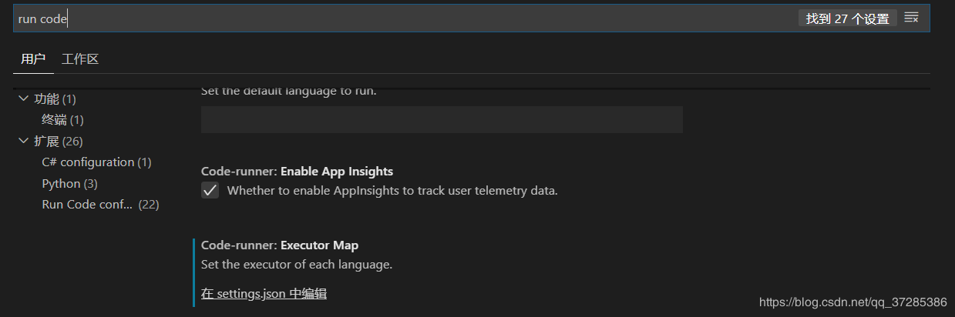The width and height of the screenshot is (955, 317).
Task: Select the C# configuration tree entry
Action: pyautogui.click(x=96, y=162)
